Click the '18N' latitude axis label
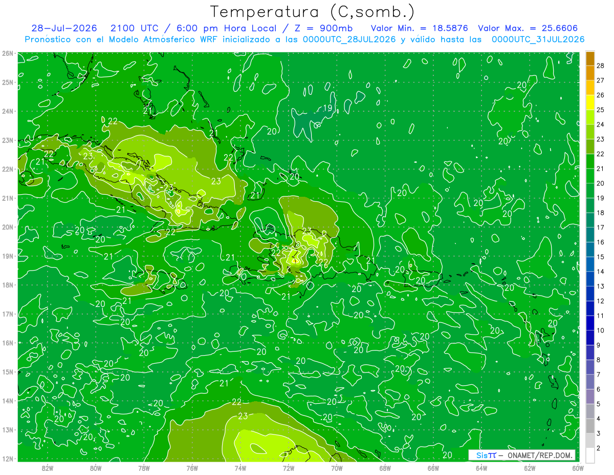The image size is (614, 475). 7,284
